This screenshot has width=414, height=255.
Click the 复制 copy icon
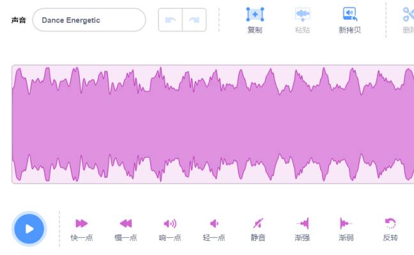pos(255,14)
